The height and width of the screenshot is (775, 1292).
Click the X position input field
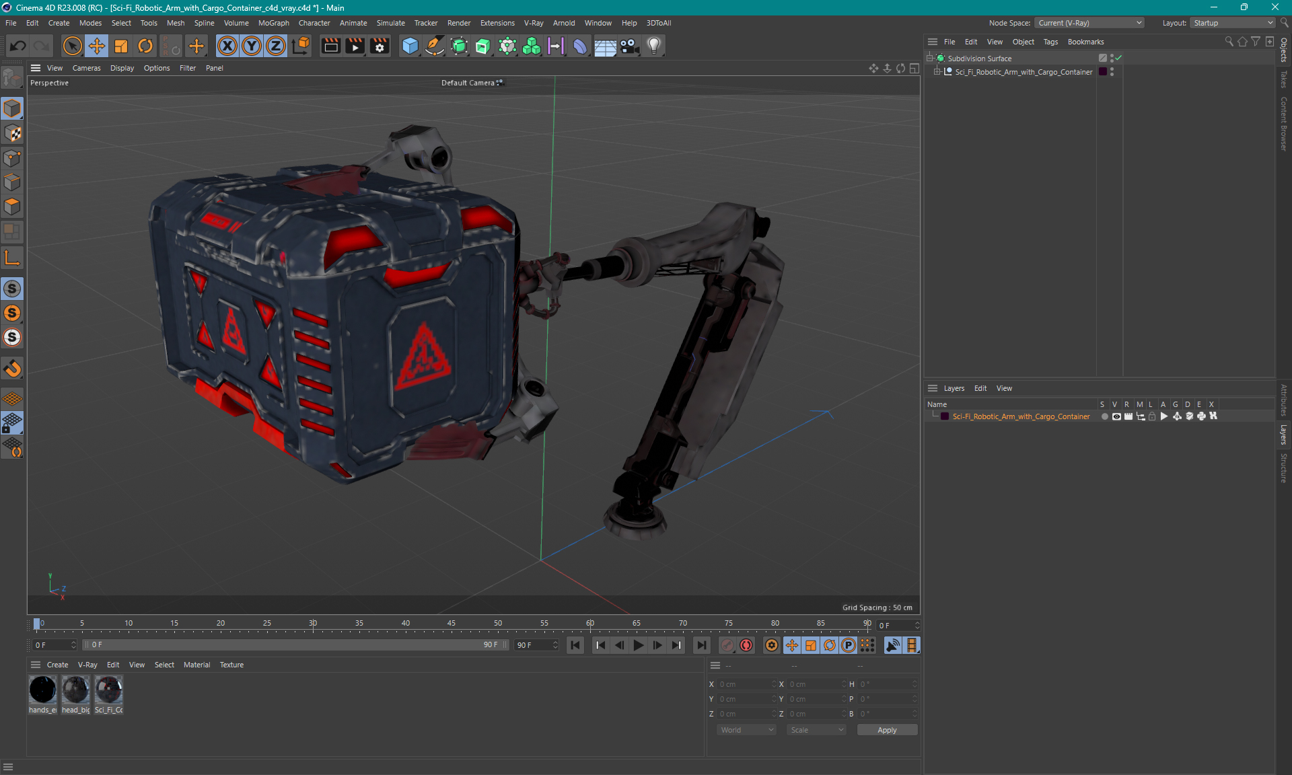[742, 684]
